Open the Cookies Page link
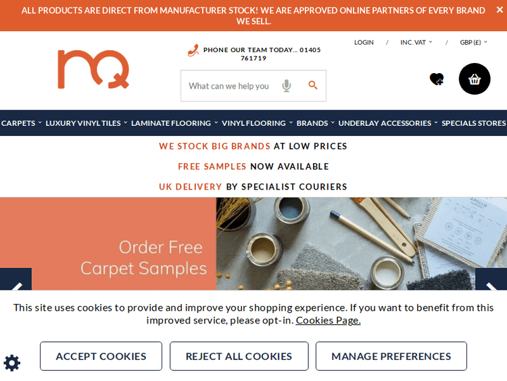Image resolution: width=507 pixels, height=381 pixels. [x=328, y=320]
